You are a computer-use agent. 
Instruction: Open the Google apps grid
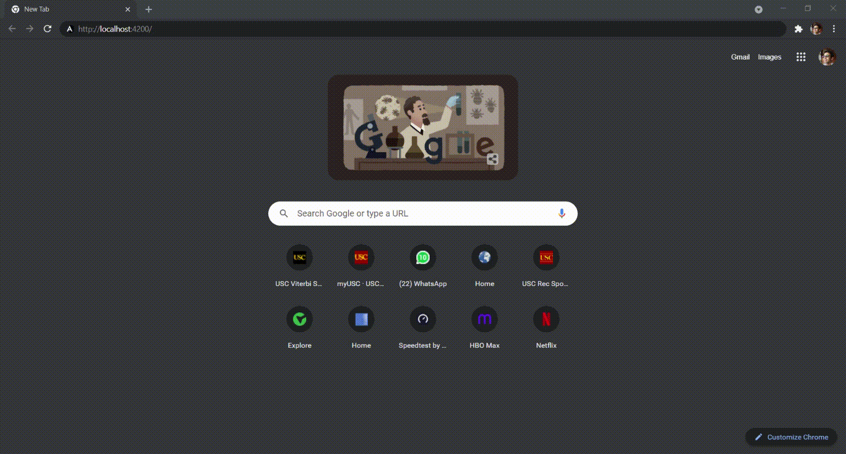coord(801,57)
